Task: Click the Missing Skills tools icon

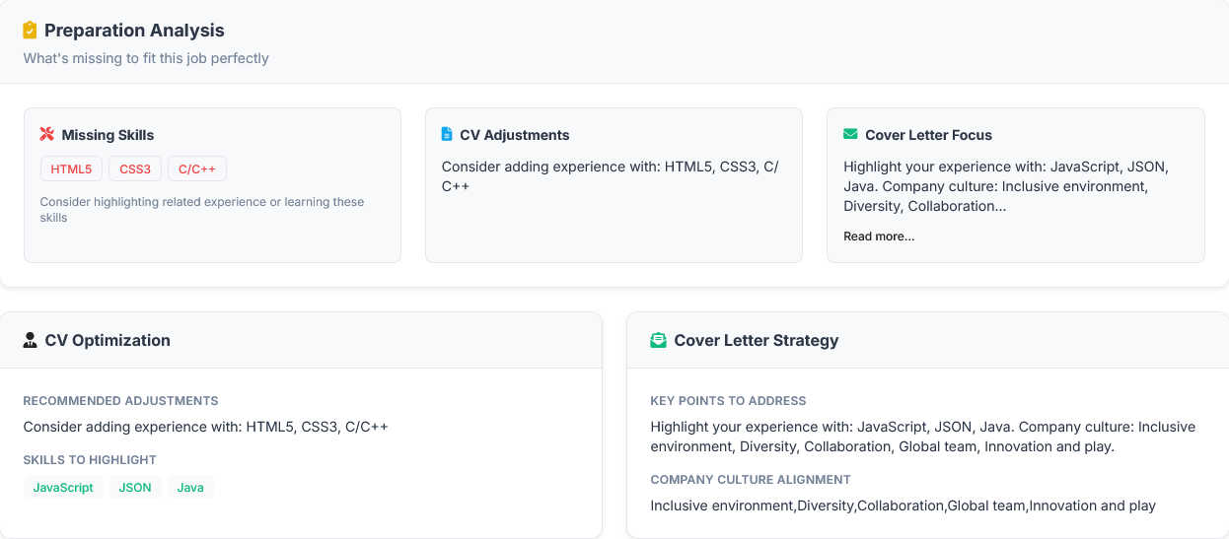Action: click(47, 134)
